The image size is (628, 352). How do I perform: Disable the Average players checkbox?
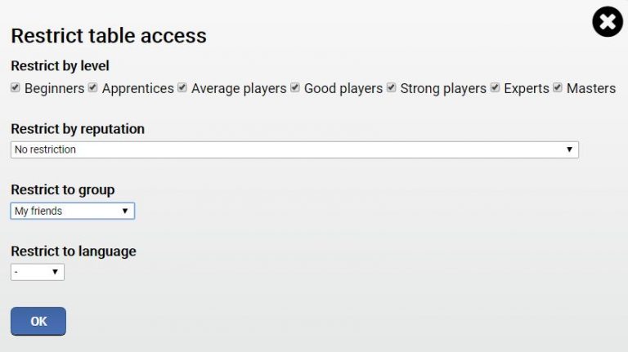click(182, 87)
